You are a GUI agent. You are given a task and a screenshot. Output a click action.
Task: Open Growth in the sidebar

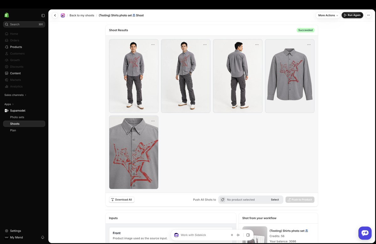(x=24, y=60)
